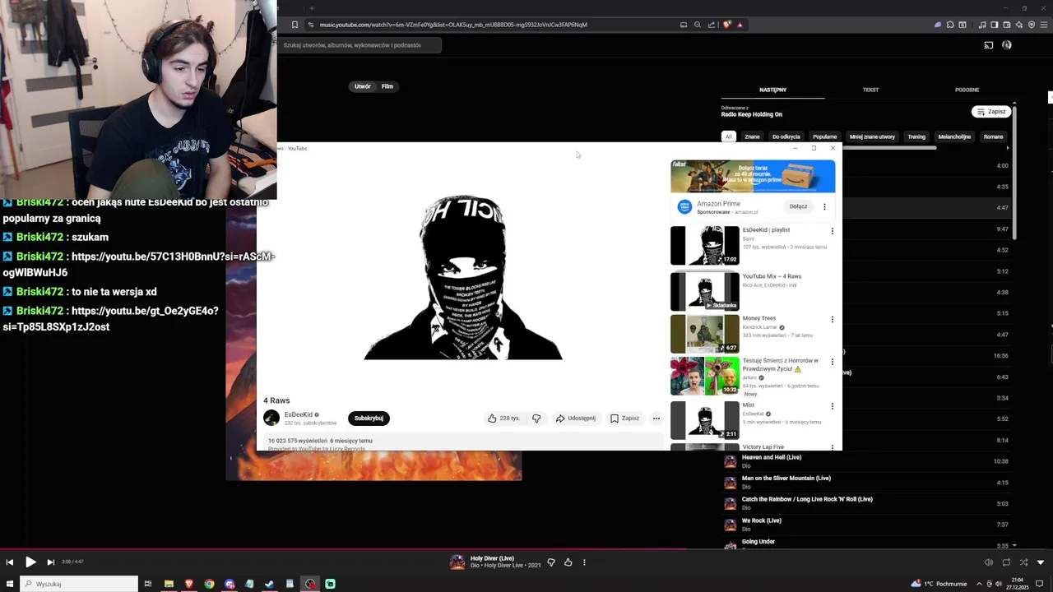
Task: Dislike the 4 Raws video
Action: coord(536,419)
